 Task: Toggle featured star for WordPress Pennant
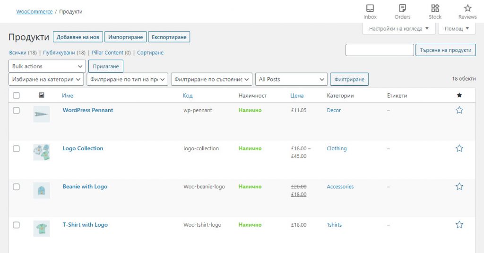point(459,110)
